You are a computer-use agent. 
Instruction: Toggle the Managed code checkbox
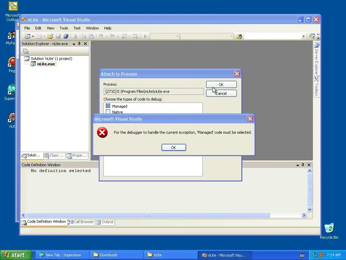click(108, 106)
